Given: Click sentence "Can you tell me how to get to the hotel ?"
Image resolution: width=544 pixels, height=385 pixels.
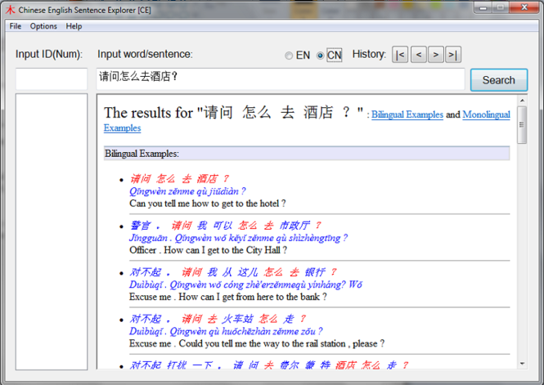Looking at the screenshot, I should (208, 204).
